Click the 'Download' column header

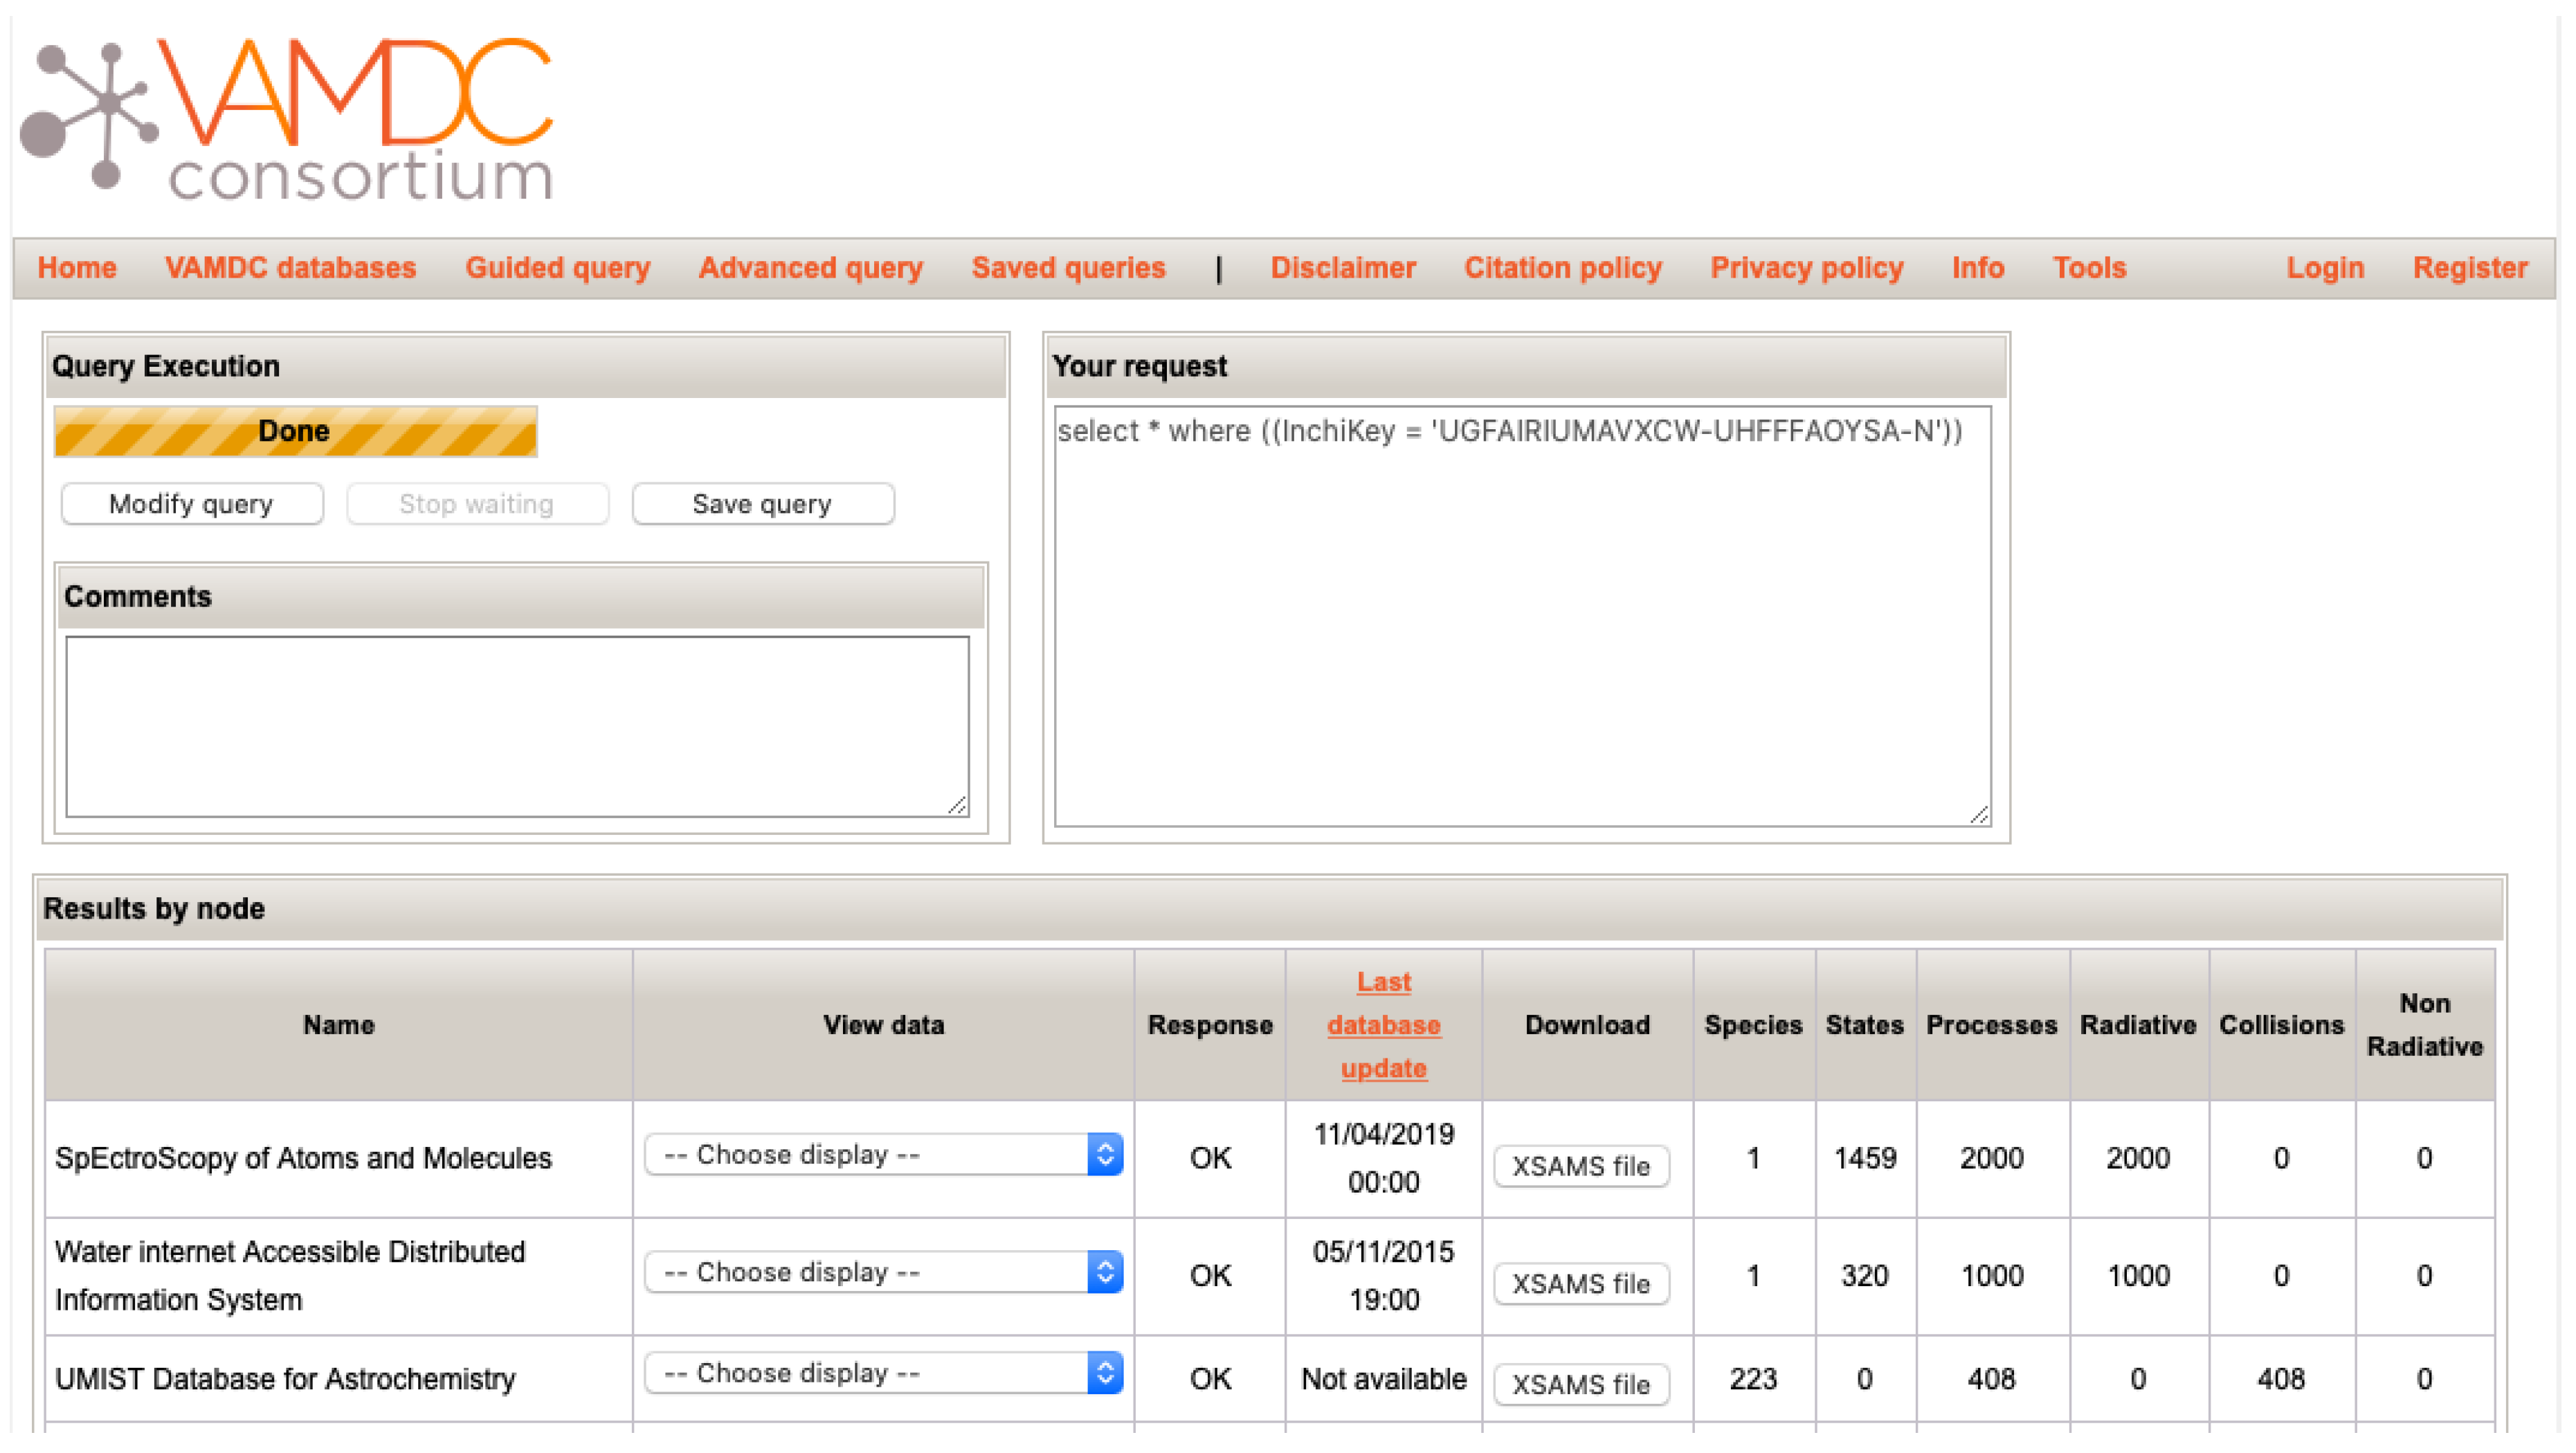[1587, 1025]
